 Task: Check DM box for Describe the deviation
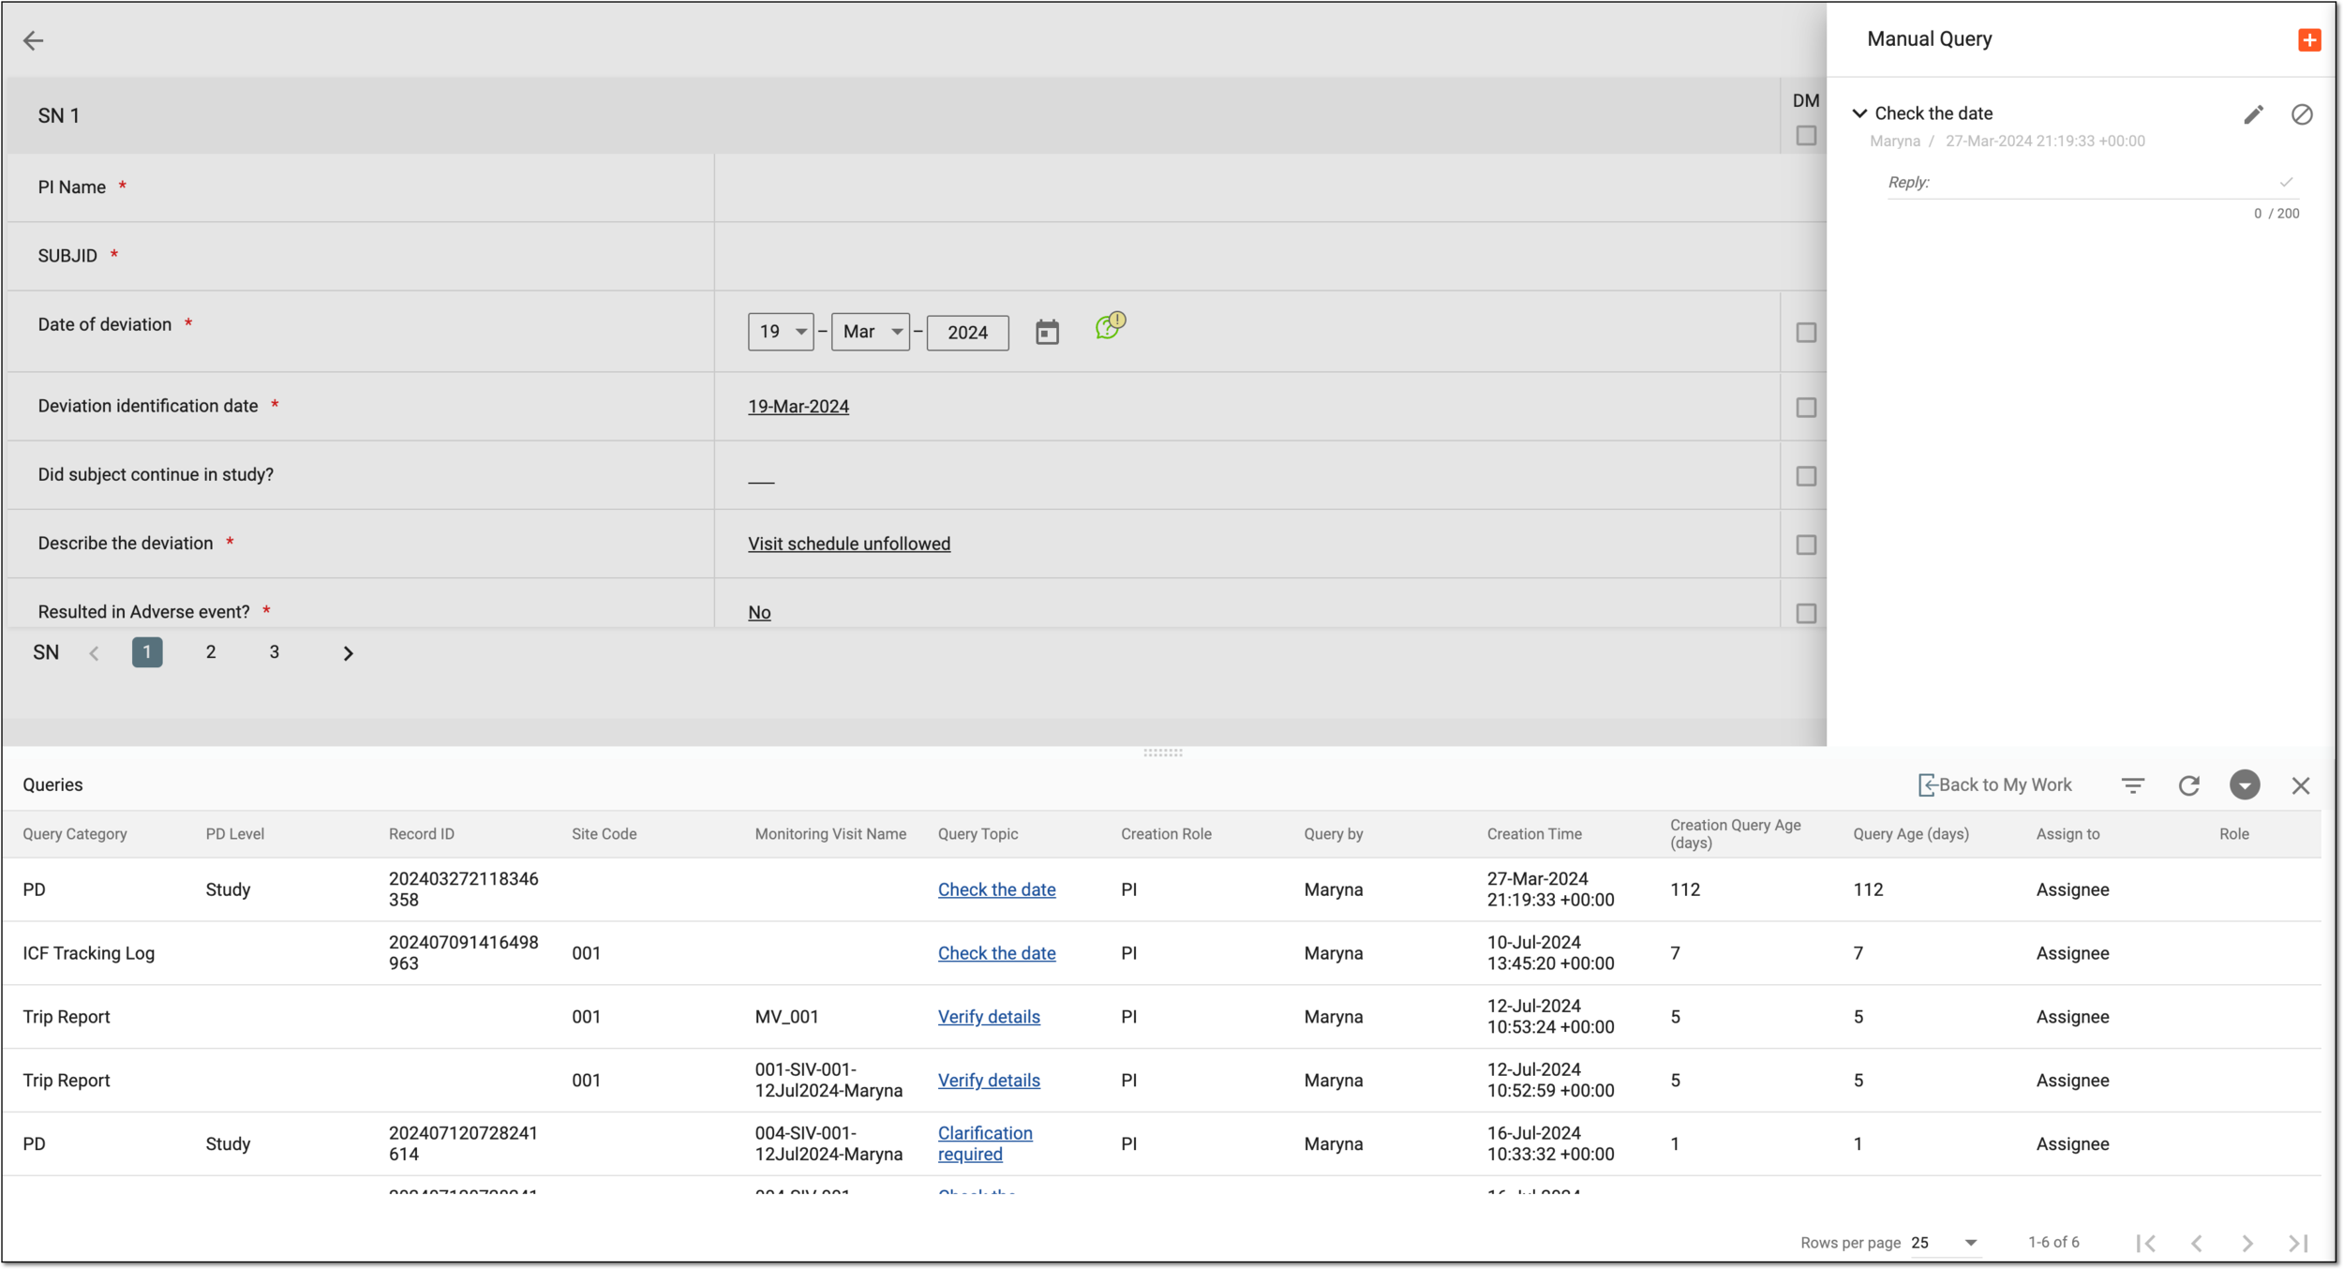(x=1806, y=545)
